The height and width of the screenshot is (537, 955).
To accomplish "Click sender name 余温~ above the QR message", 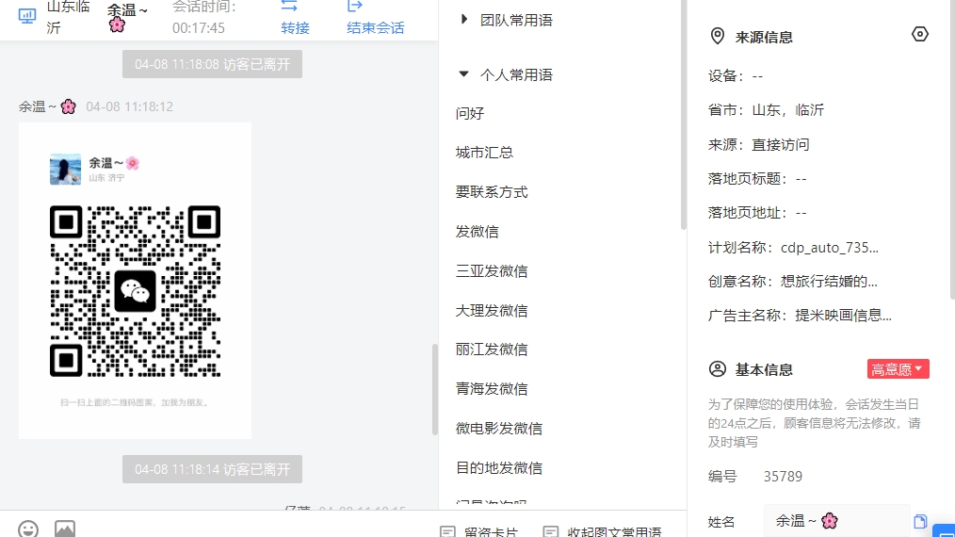I will pyautogui.click(x=47, y=106).
